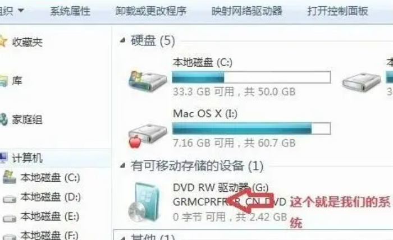393x240 pixels.
Task: Select the DVD RW drive (G:) disc icon
Action: tap(144, 202)
